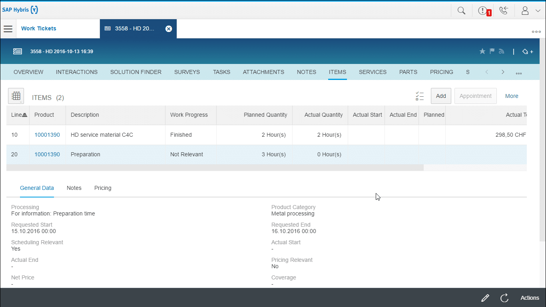The height and width of the screenshot is (307, 546).
Task: Click the pencil edit icon
Action: pyautogui.click(x=485, y=298)
